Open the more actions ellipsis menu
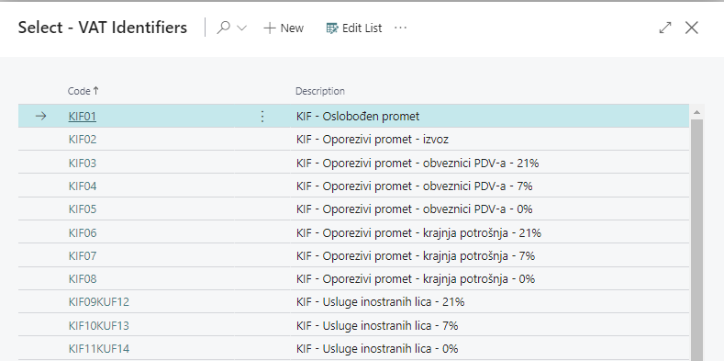 [x=400, y=28]
